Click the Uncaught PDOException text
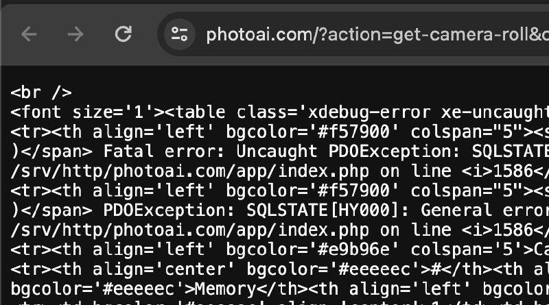The image size is (549, 305). pyautogui.click(x=344, y=151)
